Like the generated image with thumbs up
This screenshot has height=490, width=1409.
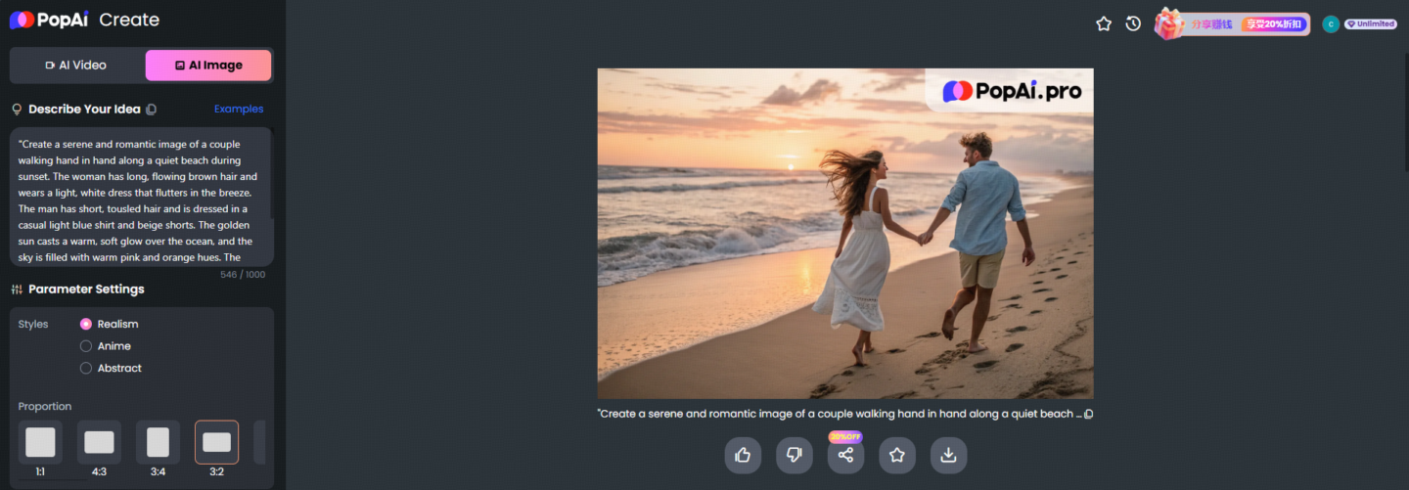click(743, 455)
